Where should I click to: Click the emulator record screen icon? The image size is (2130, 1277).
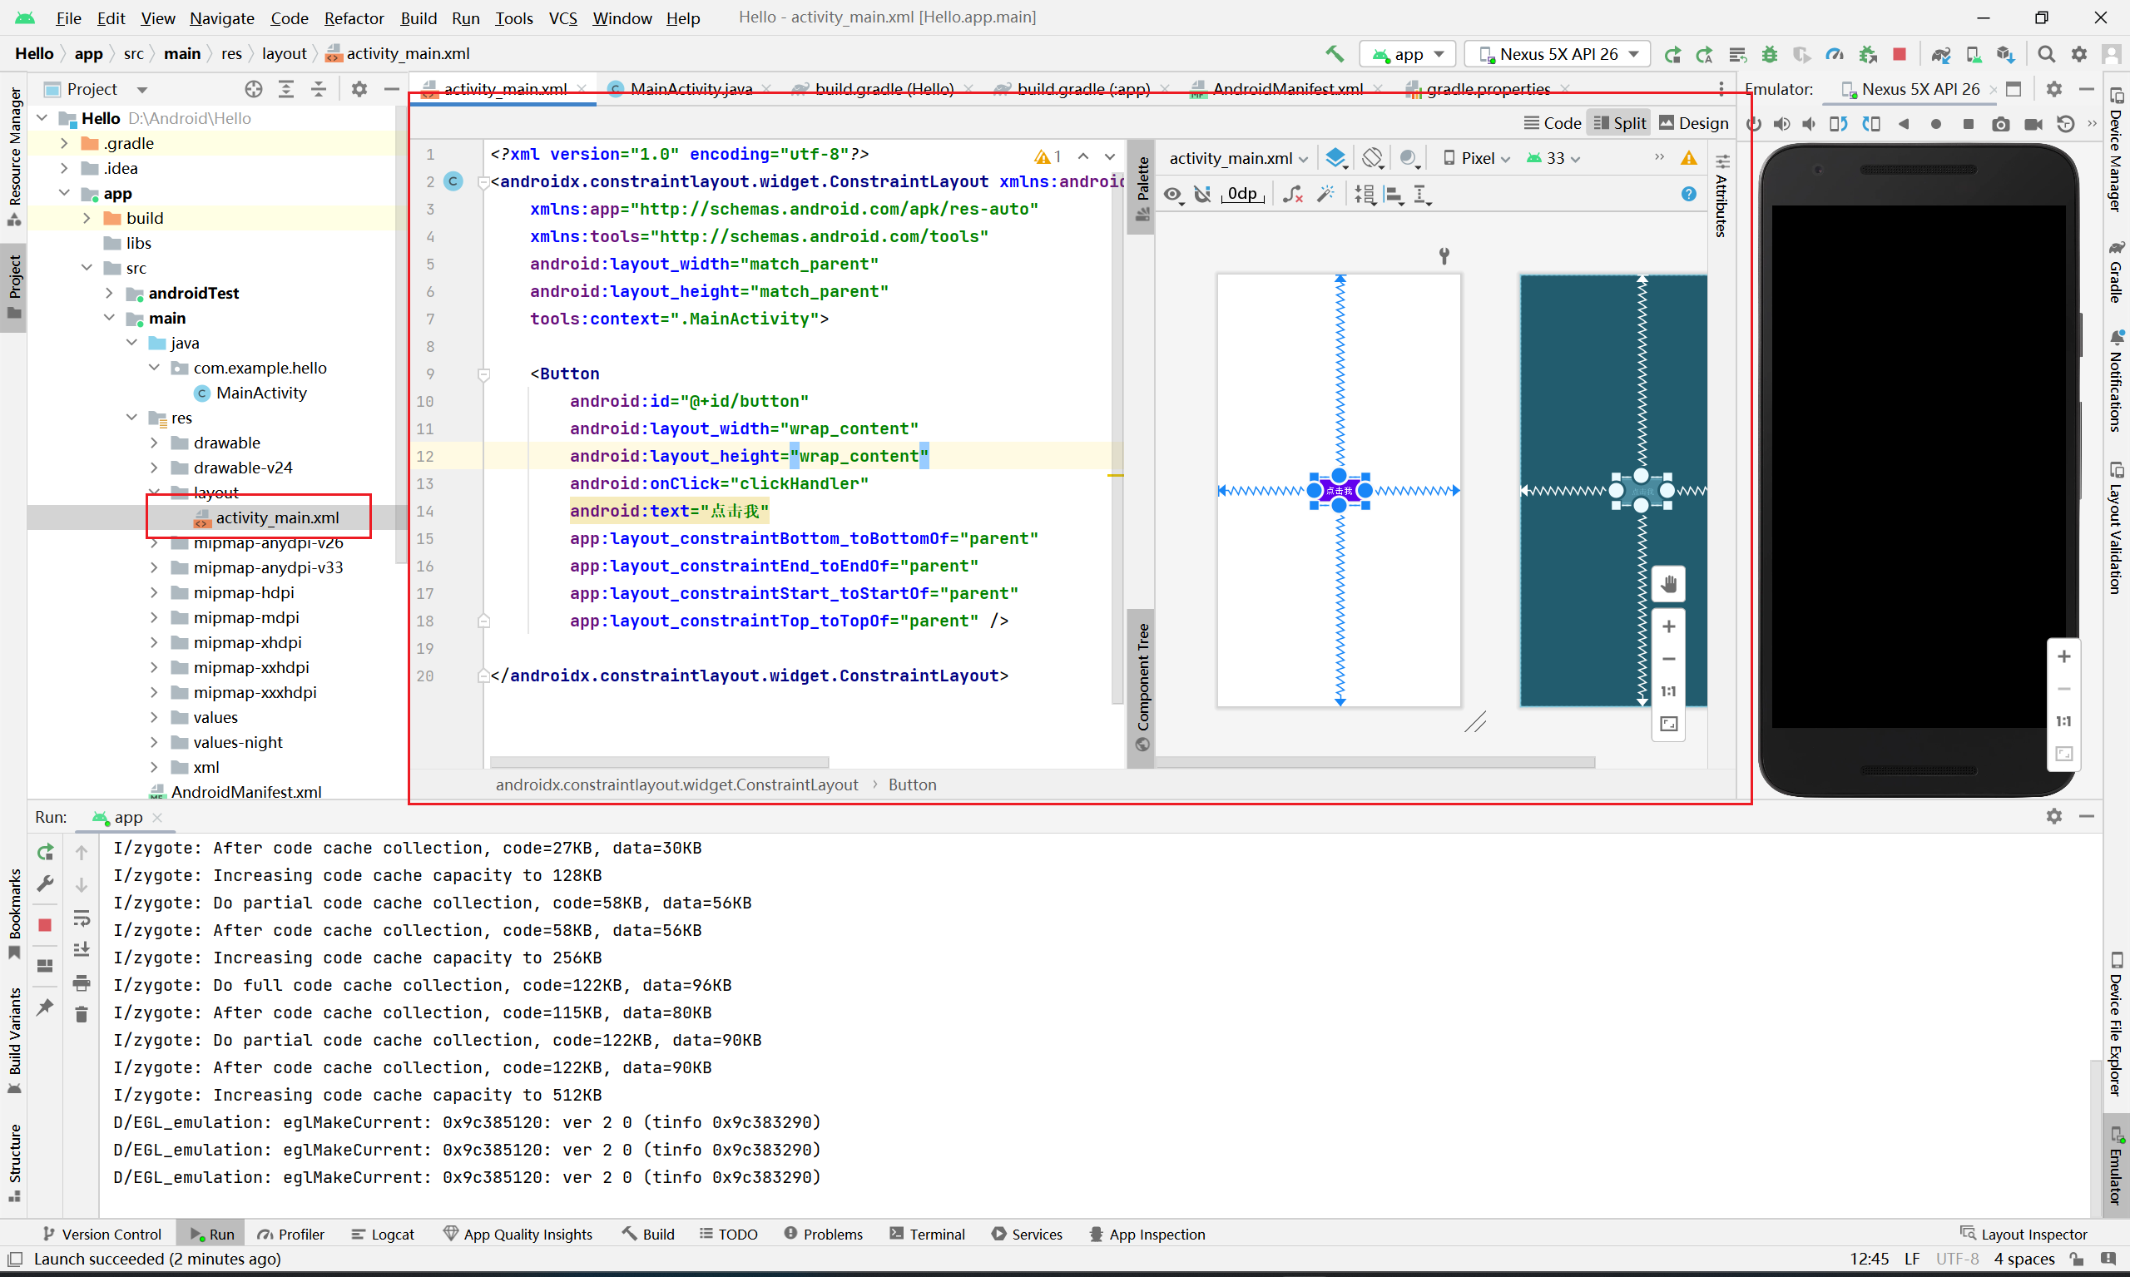[2033, 124]
